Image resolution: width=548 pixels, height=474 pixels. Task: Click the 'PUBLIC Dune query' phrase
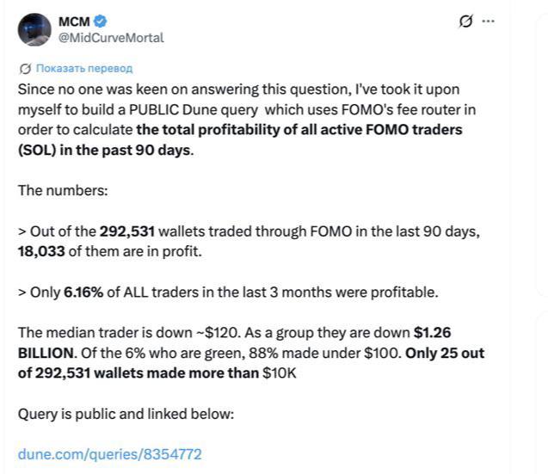point(194,110)
